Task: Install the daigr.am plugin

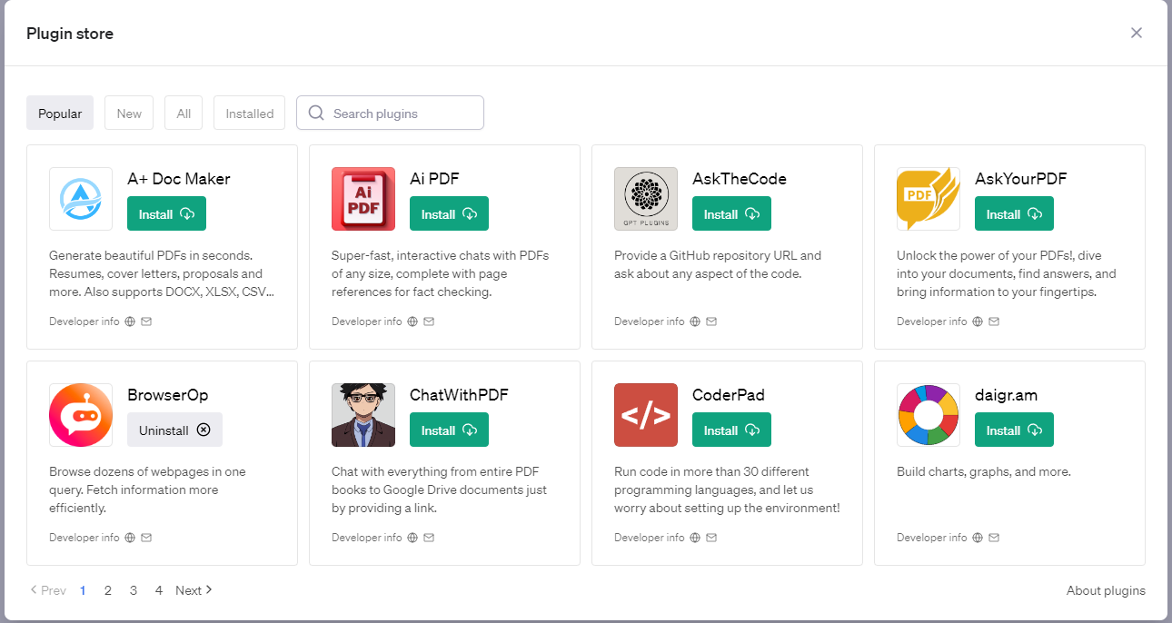Action: tap(1014, 430)
